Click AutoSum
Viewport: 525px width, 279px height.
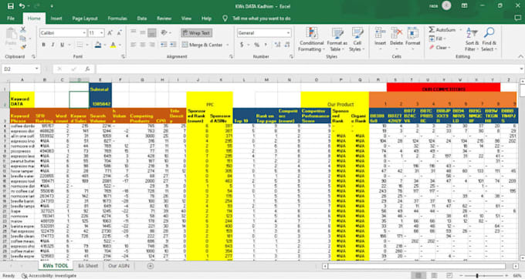pos(442,30)
